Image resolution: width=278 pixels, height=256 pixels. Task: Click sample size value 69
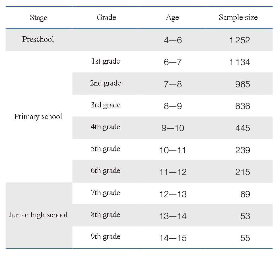245,194
